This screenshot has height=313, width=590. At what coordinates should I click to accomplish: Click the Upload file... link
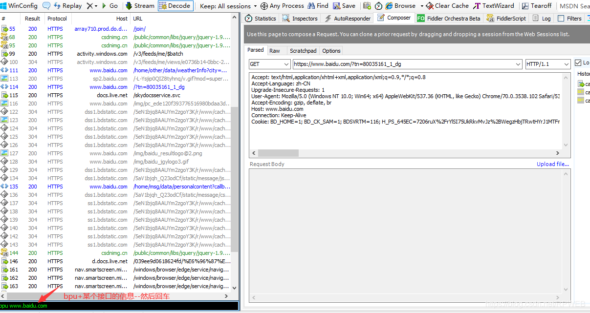(553, 164)
